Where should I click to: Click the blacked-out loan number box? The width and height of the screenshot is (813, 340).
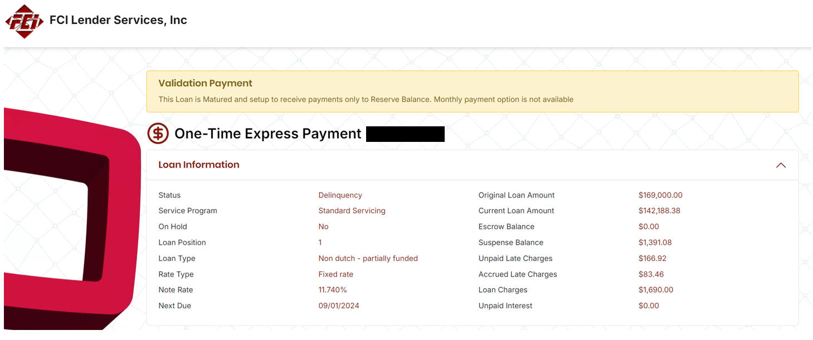(405, 134)
